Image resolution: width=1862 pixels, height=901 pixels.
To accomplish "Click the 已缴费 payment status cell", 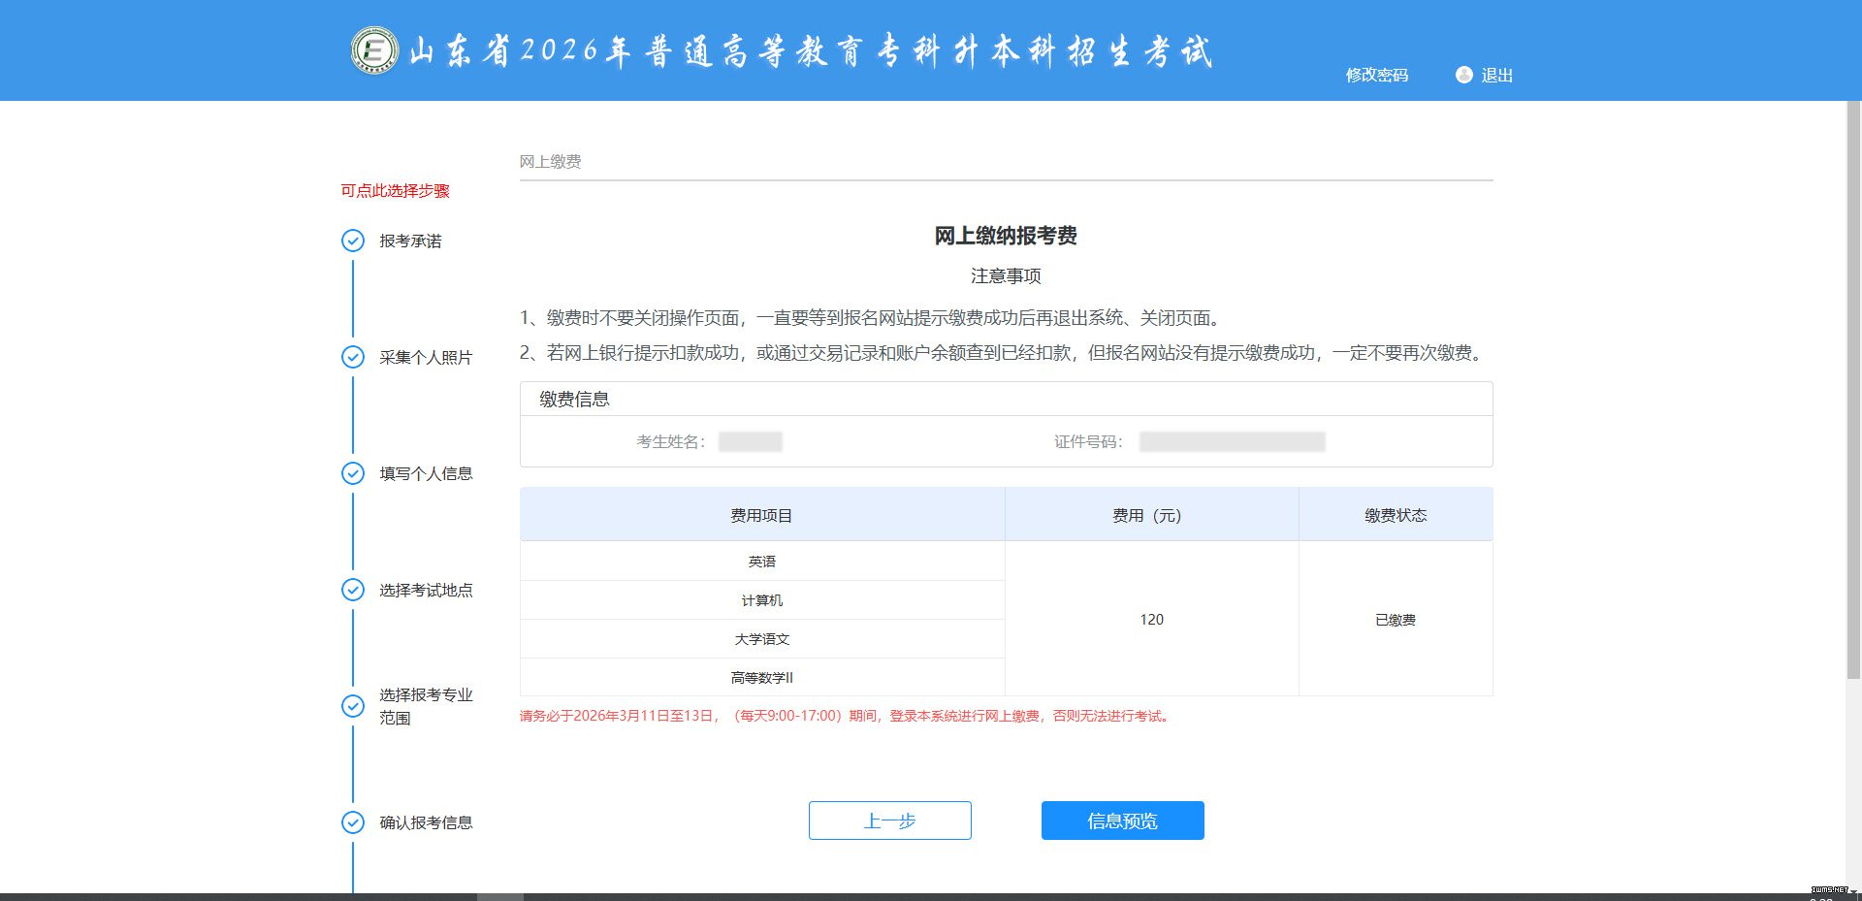I will point(1395,619).
